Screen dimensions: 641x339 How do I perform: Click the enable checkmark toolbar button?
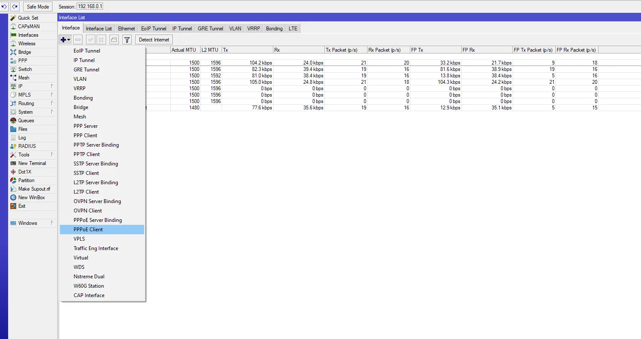[90, 40]
